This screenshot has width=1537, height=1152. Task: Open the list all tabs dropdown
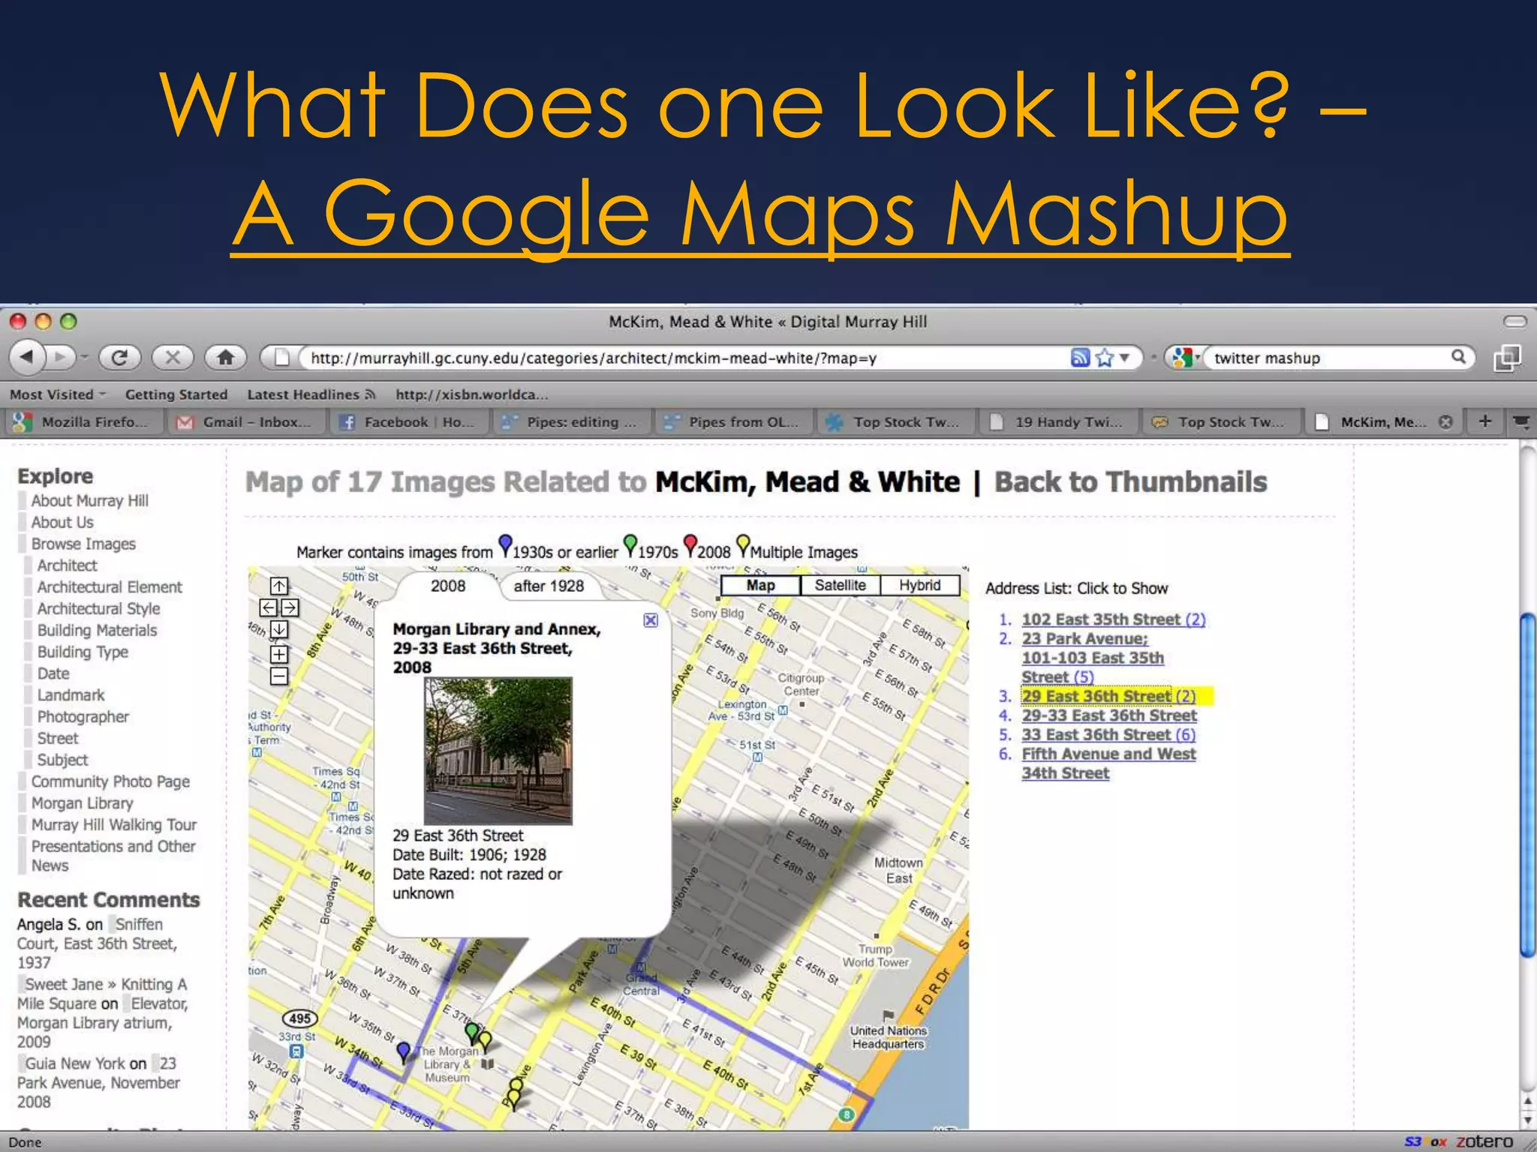[x=1521, y=422]
